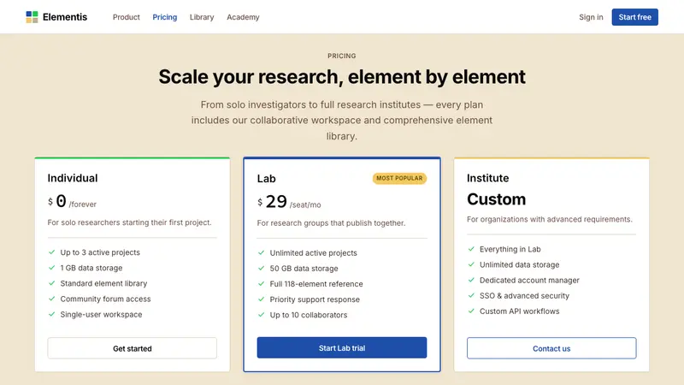684x385 pixels.
Task: Click 'Community forum access' text
Action: click(105, 299)
